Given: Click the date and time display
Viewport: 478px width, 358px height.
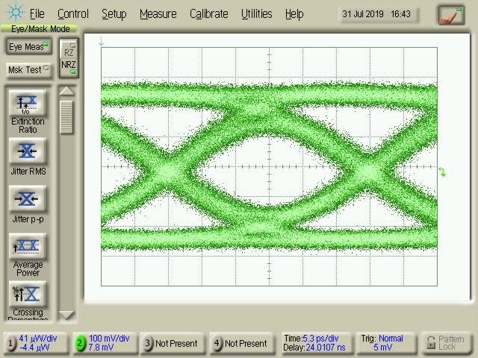Looking at the screenshot, I should (378, 14).
